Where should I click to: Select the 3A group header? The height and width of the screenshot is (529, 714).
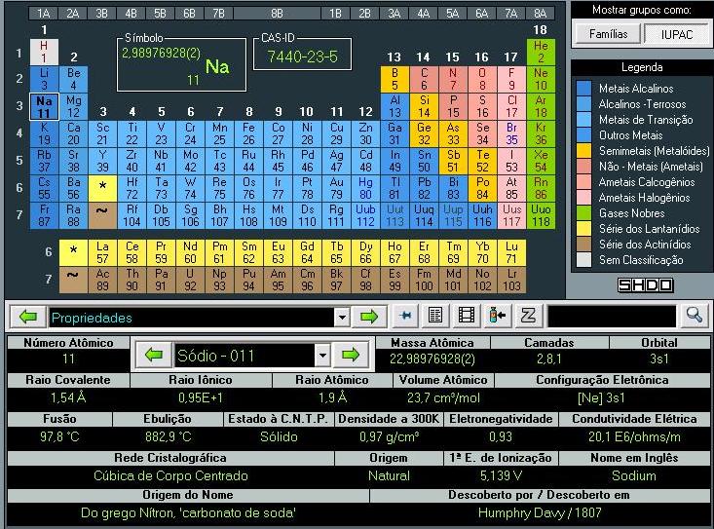395,14
